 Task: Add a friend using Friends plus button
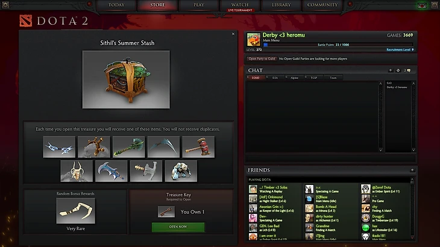pyautogui.click(x=412, y=170)
